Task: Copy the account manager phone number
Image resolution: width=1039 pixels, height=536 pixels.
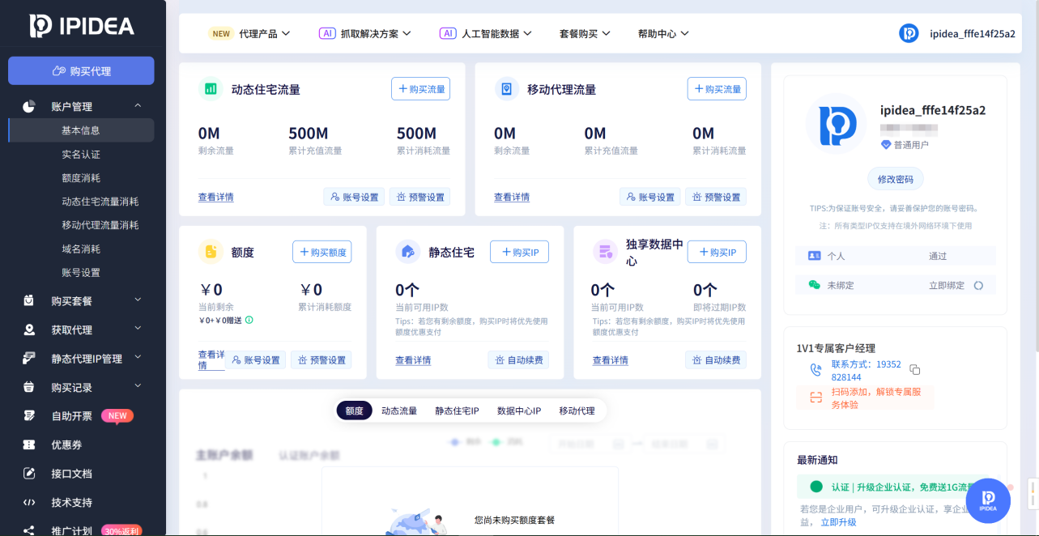Action: 914,370
